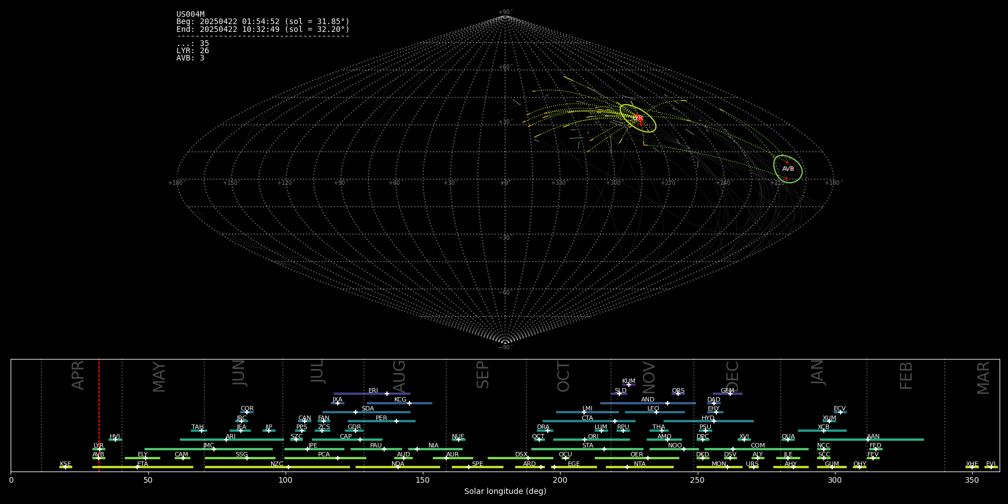Click the SPE shower bar
The image size is (1008, 504).
click(x=477, y=467)
